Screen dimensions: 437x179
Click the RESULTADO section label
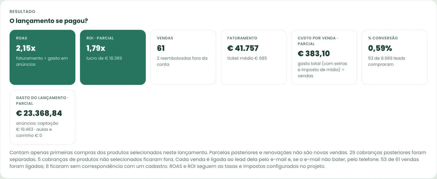pyautogui.click(x=22, y=11)
